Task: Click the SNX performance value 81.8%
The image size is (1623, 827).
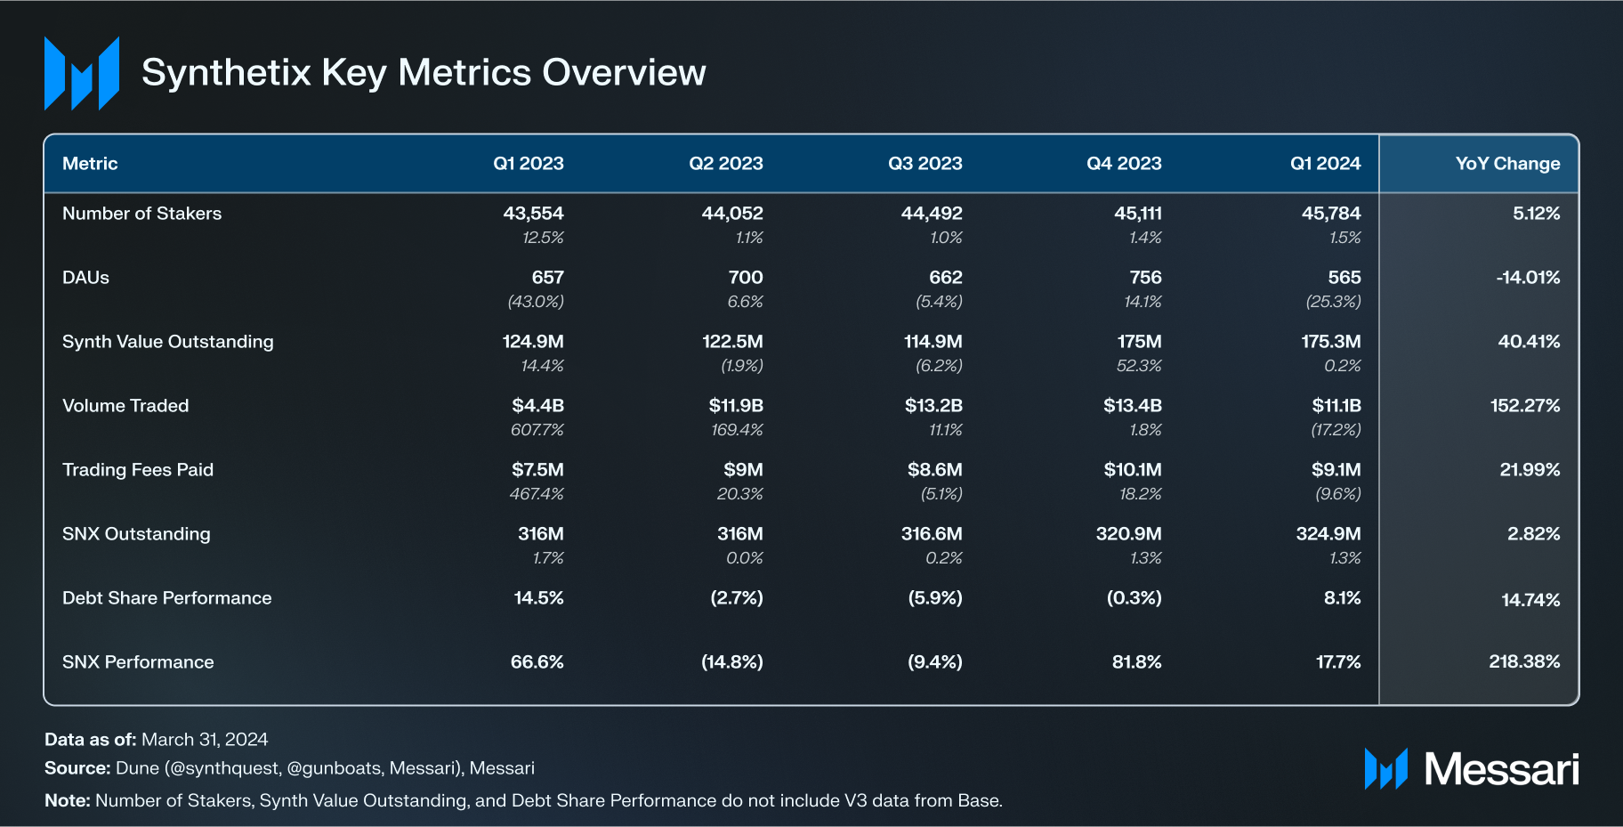Action: [x=1137, y=662]
